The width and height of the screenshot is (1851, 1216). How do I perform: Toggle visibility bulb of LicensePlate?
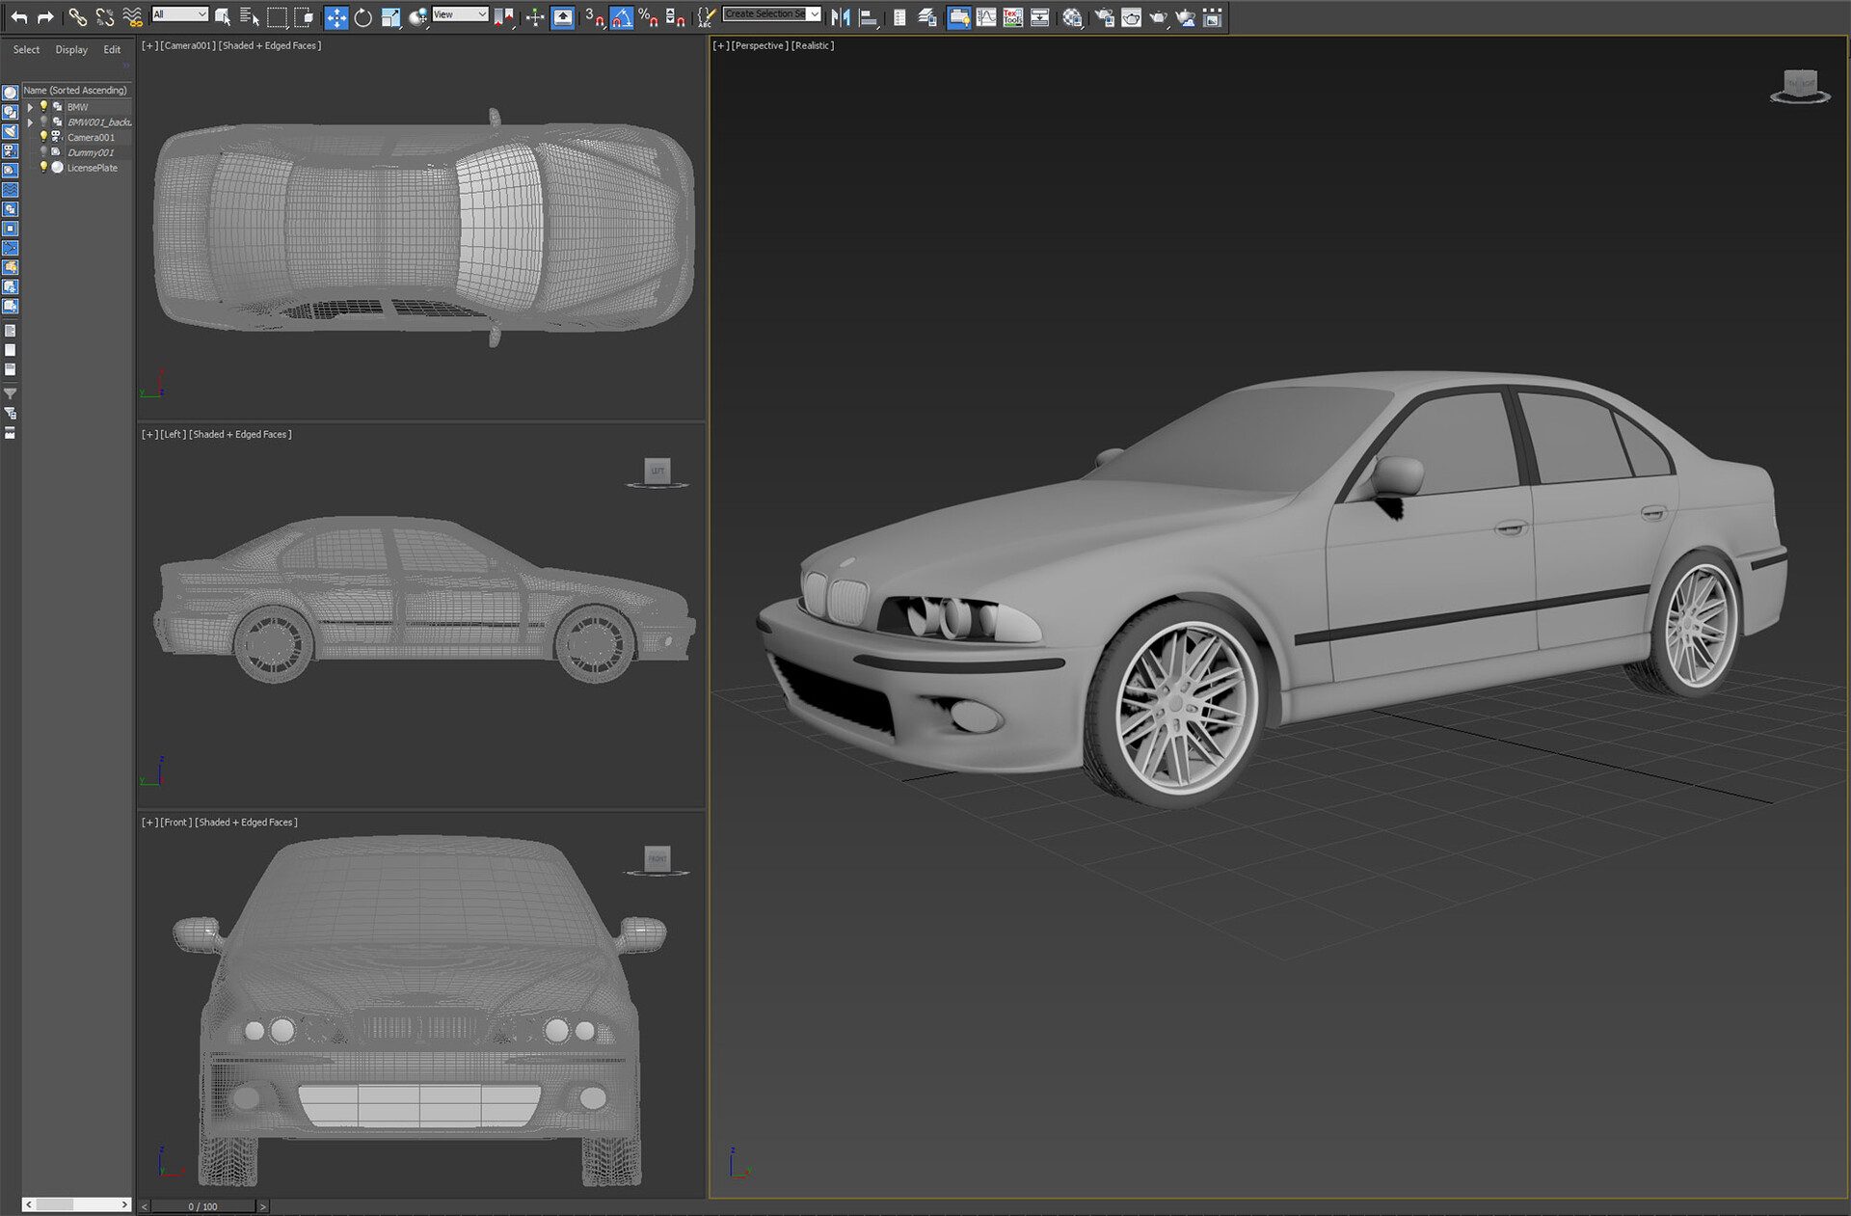click(43, 168)
